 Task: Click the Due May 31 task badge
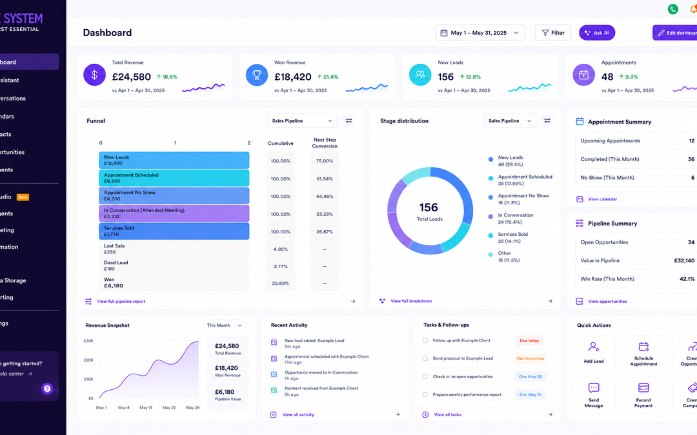pos(530,394)
